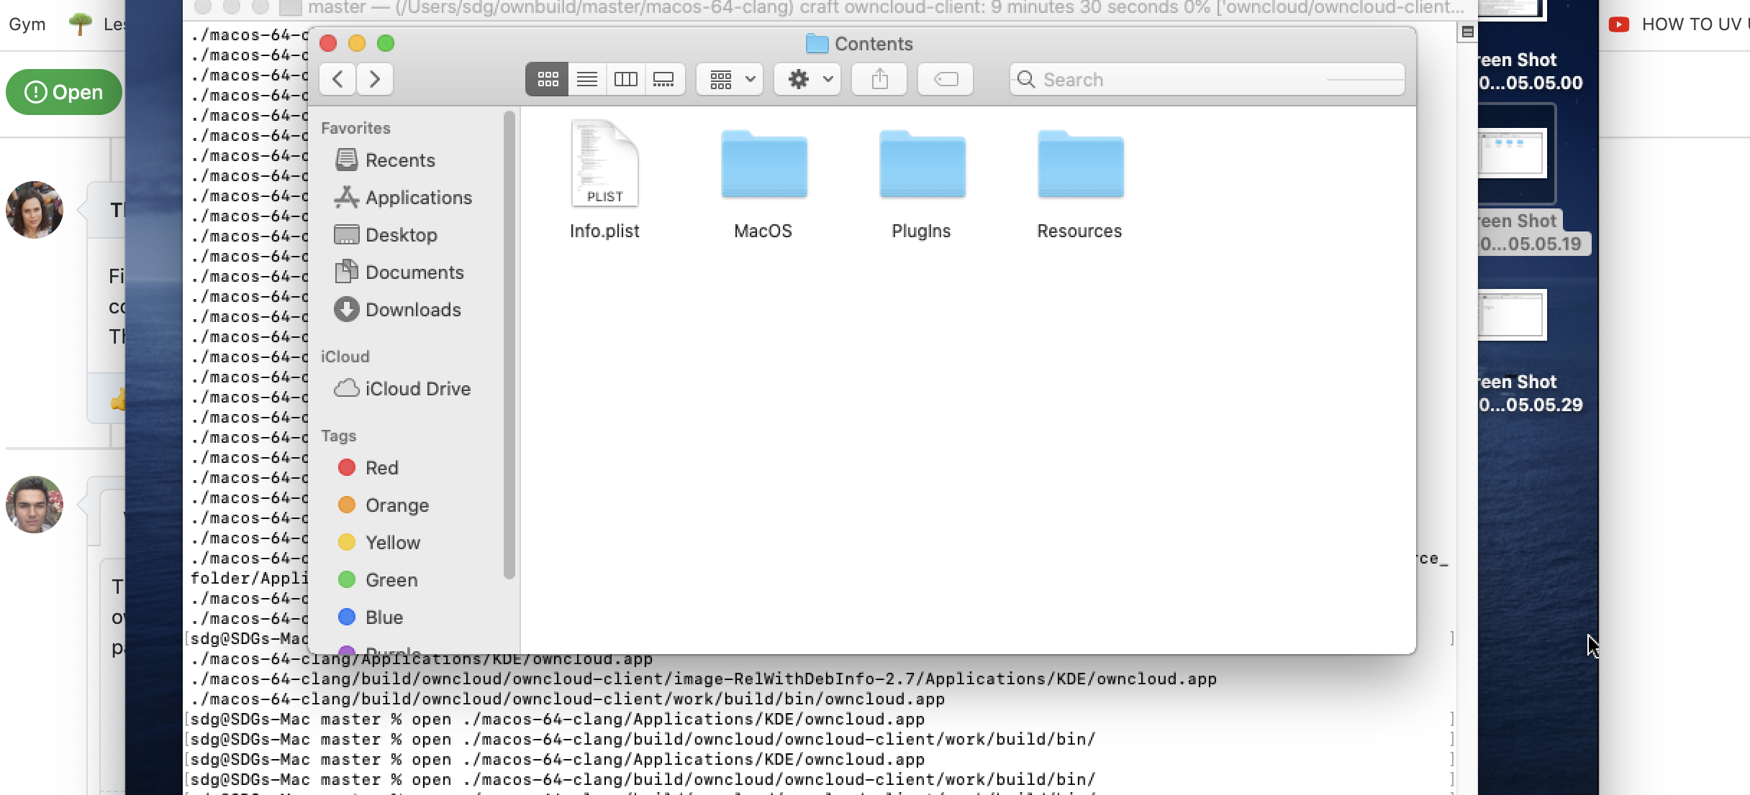Viewport: 1750px width, 795px height.
Task: Click the terminal scrollback split icon
Action: coord(1468,32)
